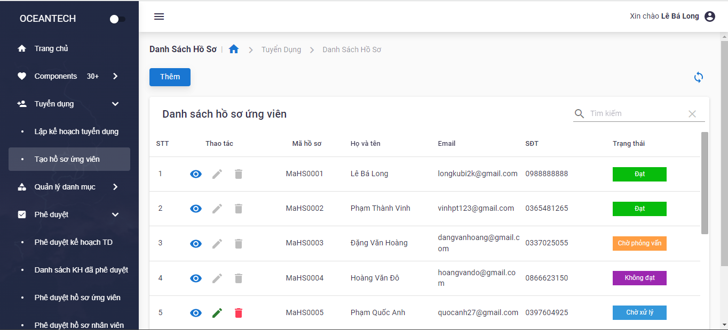View details of Phạm Quốc Anh record
The image size is (728, 330).
click(x=196, y=313)
